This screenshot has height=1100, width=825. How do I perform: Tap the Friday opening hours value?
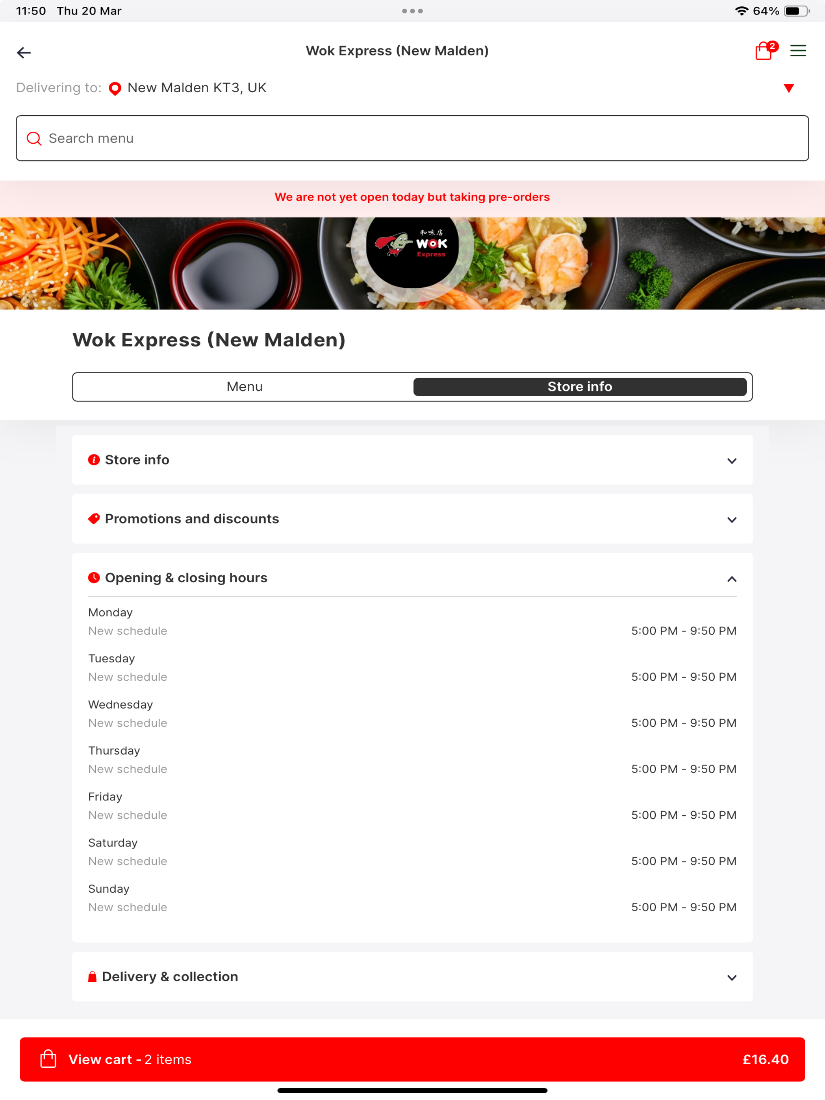[x=684, y=815]
